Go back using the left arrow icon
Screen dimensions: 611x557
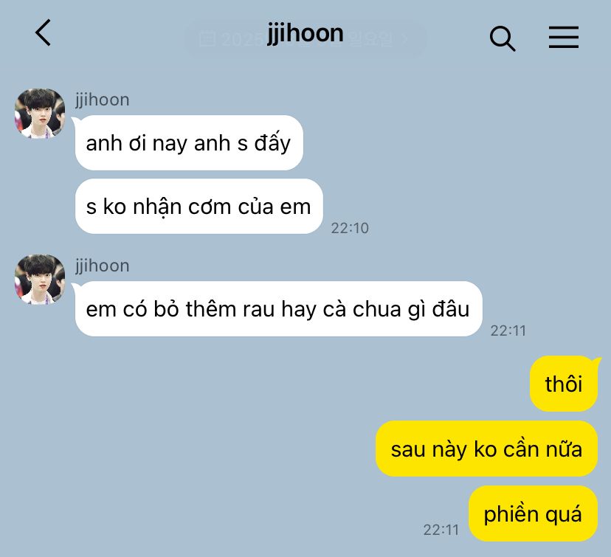(x=44, y=32)
